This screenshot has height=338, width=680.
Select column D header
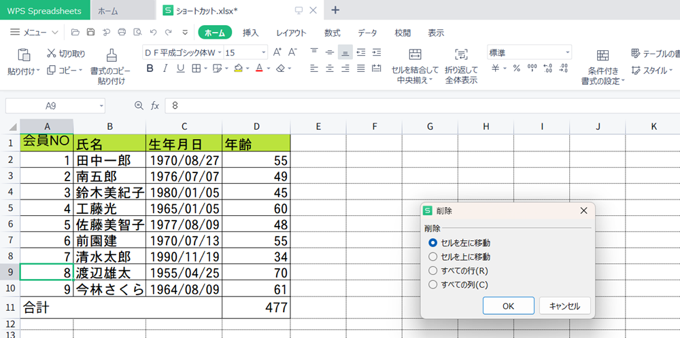click(x=256, y=126)
